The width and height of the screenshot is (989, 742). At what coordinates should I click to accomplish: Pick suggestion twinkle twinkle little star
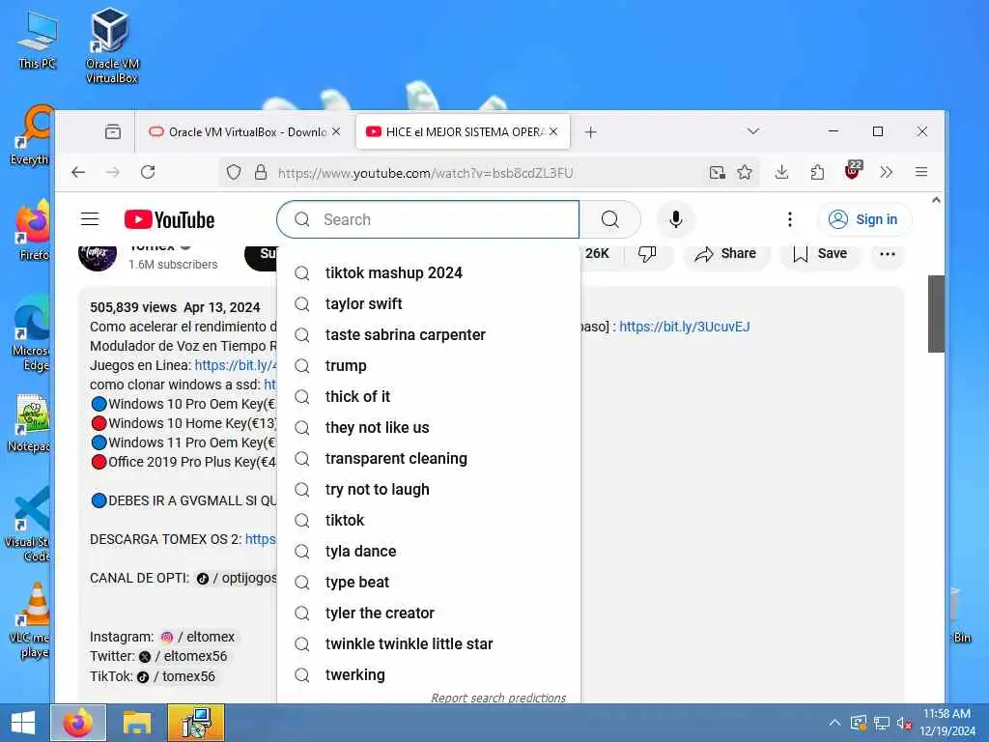tap(429, 643)
